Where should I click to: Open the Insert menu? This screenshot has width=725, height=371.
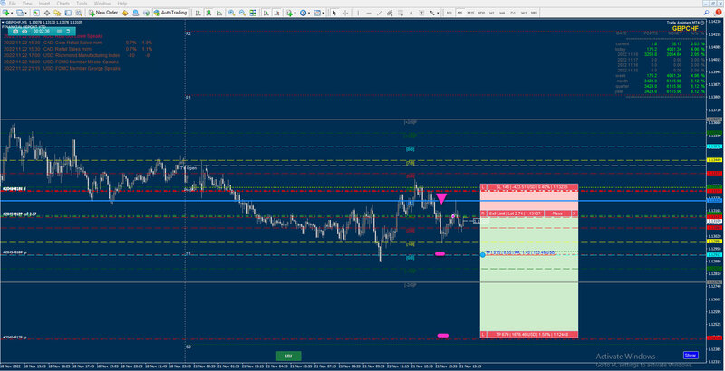[x=44, y=4]
